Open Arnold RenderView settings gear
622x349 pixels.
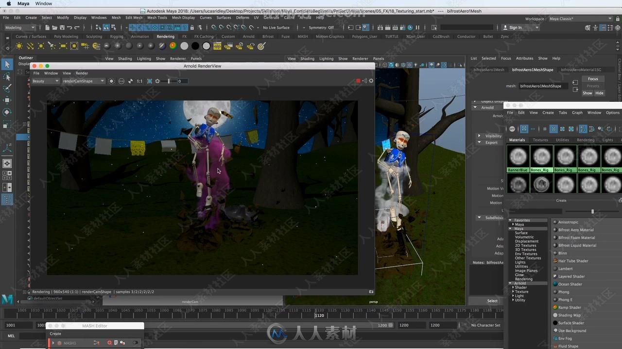[x=371, y=81]
